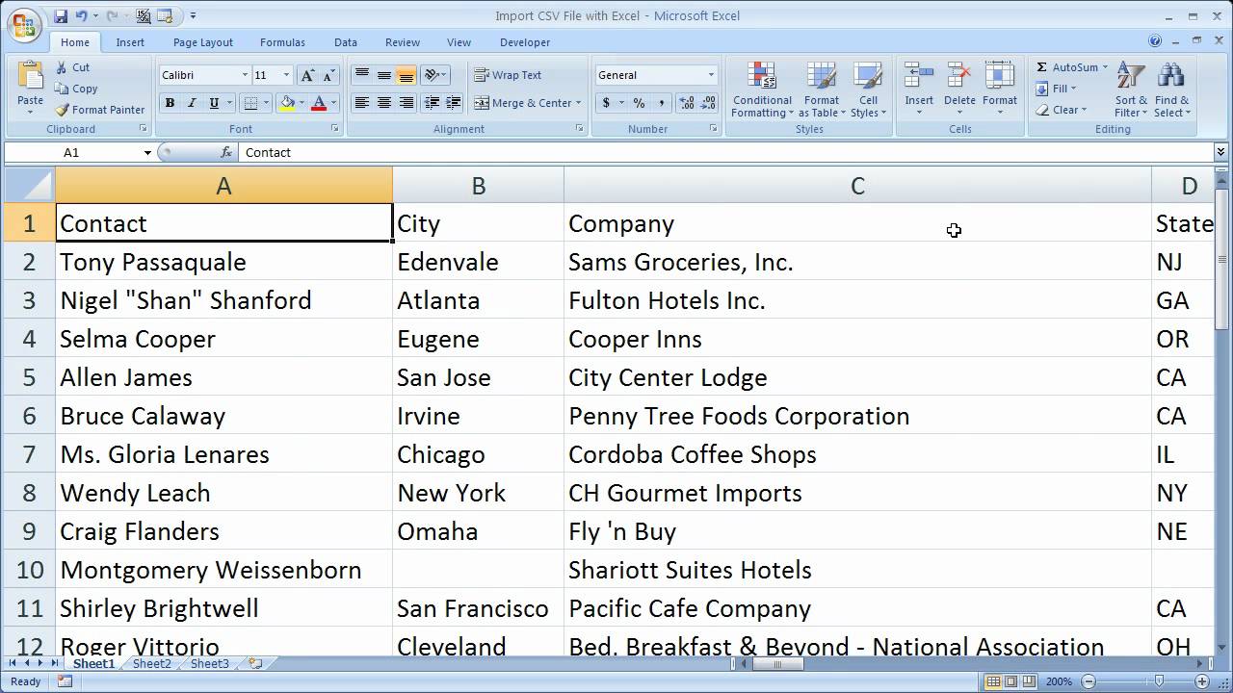The width and height of the screenshot is (1233, 693).
Task: Click the Paste clipboard icon
Action: click(30, 77)
